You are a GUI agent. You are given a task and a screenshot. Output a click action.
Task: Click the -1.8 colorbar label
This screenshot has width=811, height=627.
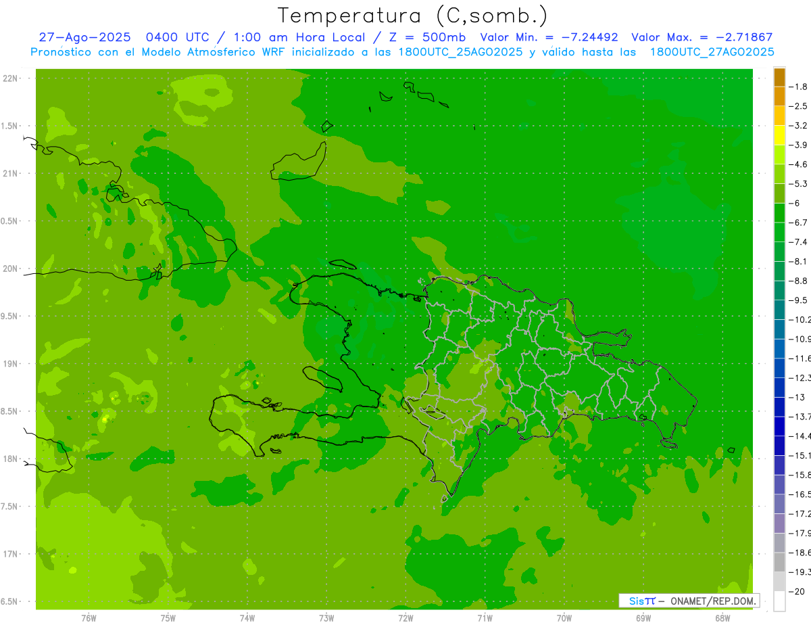coord(799,87)
